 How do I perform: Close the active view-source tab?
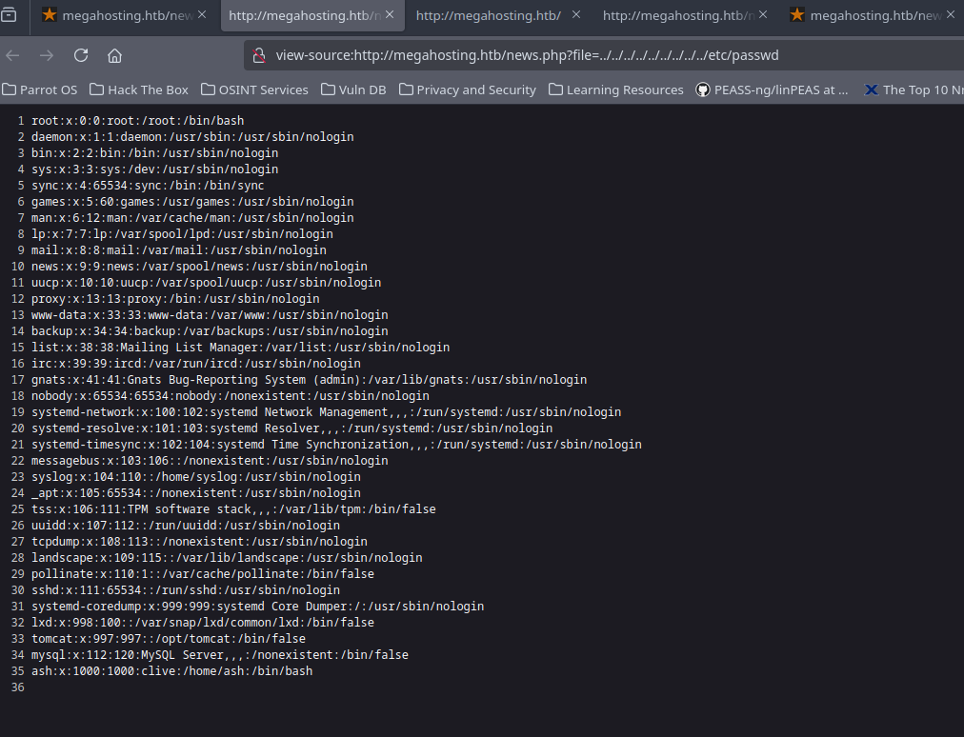pyautogui.click(x=389, y=15)
